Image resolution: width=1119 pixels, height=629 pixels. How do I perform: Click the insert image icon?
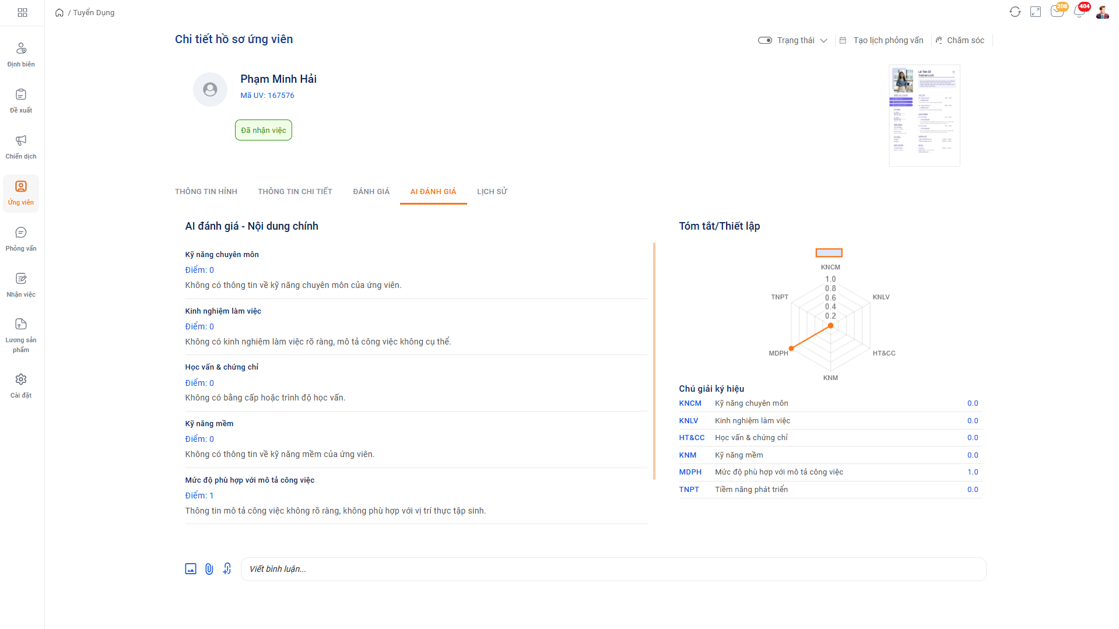[191, 569]
